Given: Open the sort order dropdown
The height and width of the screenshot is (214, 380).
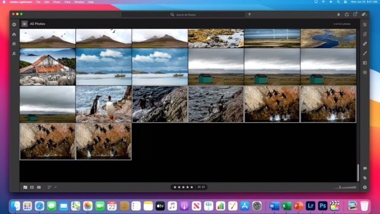Looking at the screenshot, I should [x=52, y=187].
